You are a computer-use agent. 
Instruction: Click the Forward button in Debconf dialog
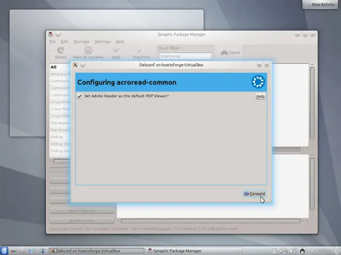point(254,193)
